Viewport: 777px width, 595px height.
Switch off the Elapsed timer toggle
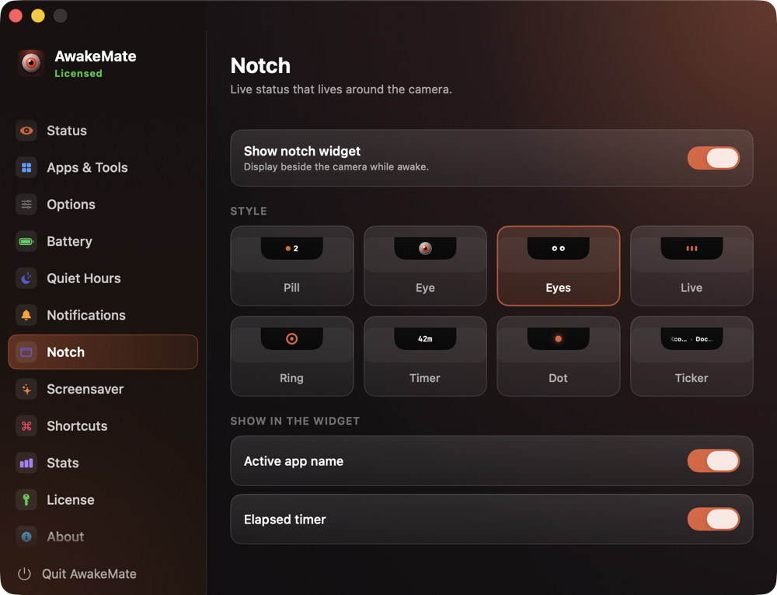click(x=713, y=519)
